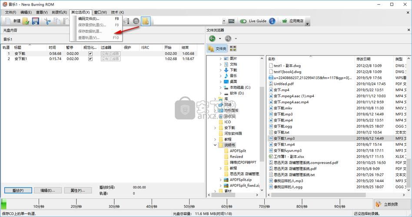Click the 新建 new compilation toolbar button

coord(13,21)
